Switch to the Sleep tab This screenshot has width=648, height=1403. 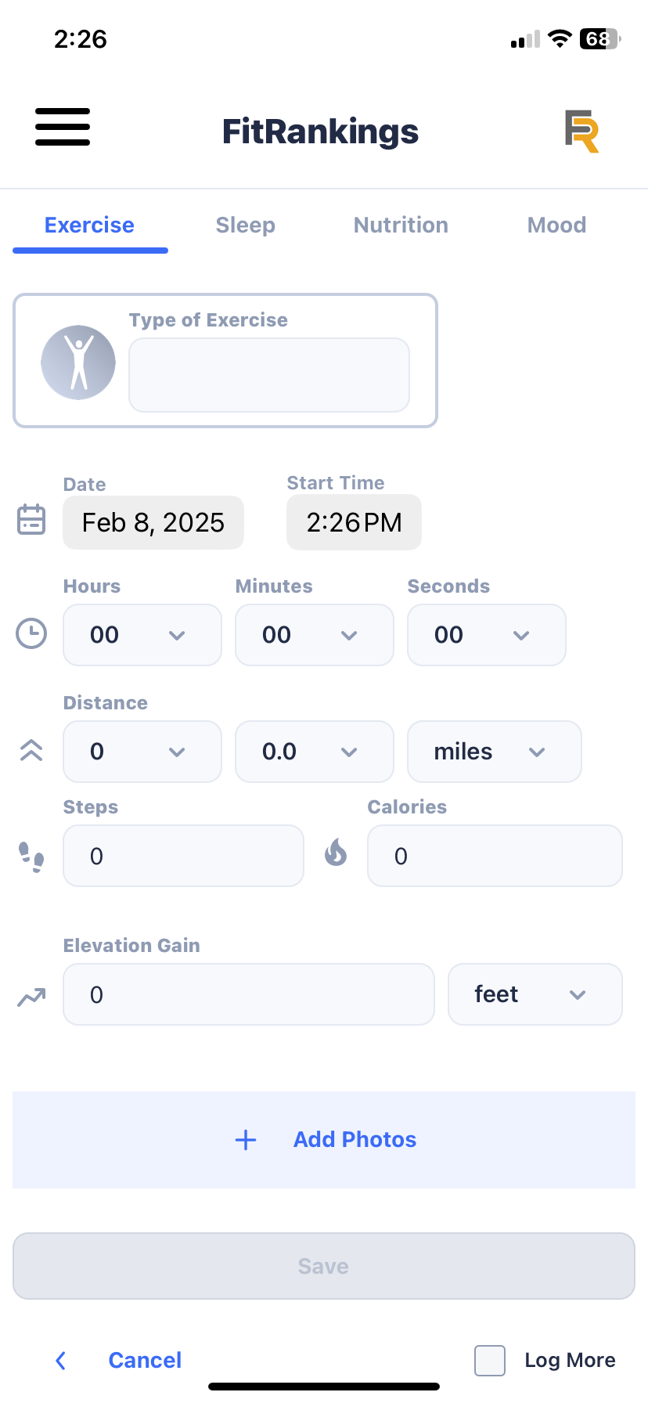tap(246, 225)
